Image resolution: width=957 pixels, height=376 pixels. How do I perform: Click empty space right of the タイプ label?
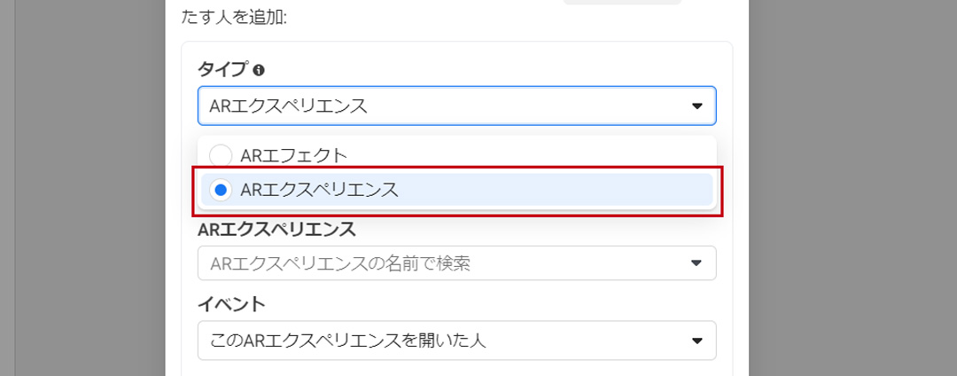[x=487, y=70]
